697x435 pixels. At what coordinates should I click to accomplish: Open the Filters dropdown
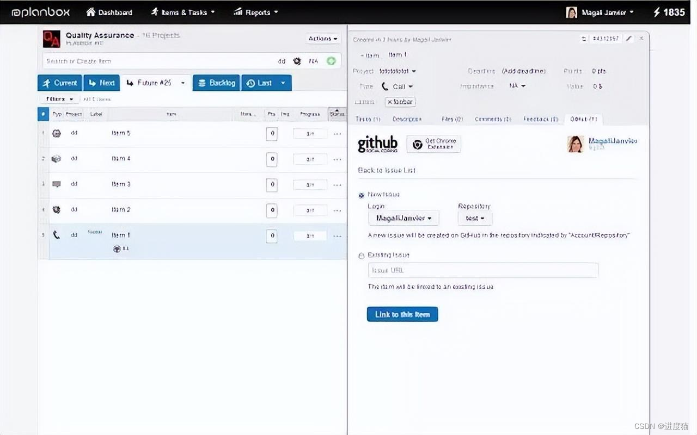60,99
